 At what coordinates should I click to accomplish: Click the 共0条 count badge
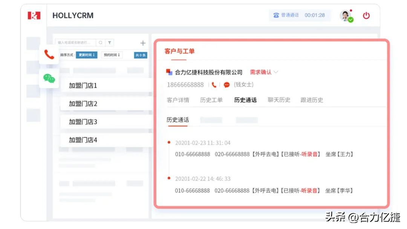click(x=141, y=55)
